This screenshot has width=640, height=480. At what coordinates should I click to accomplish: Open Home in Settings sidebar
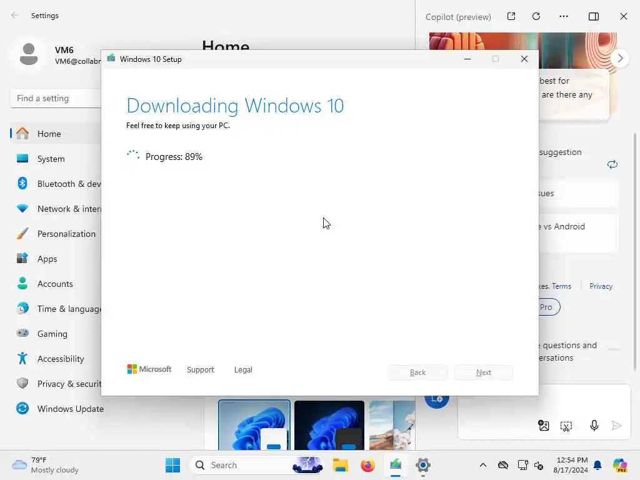(56, 134)
